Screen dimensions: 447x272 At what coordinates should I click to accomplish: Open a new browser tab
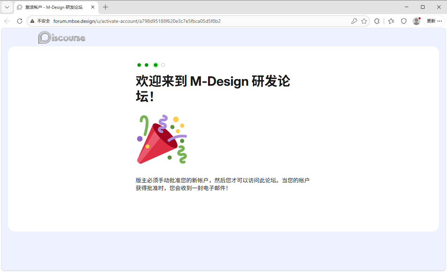click(105, 7)
